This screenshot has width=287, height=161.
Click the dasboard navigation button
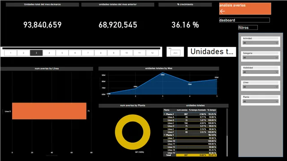pos(244,20)
